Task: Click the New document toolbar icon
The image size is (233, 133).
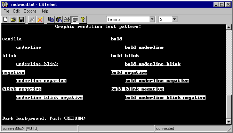Action: point(6,19)
